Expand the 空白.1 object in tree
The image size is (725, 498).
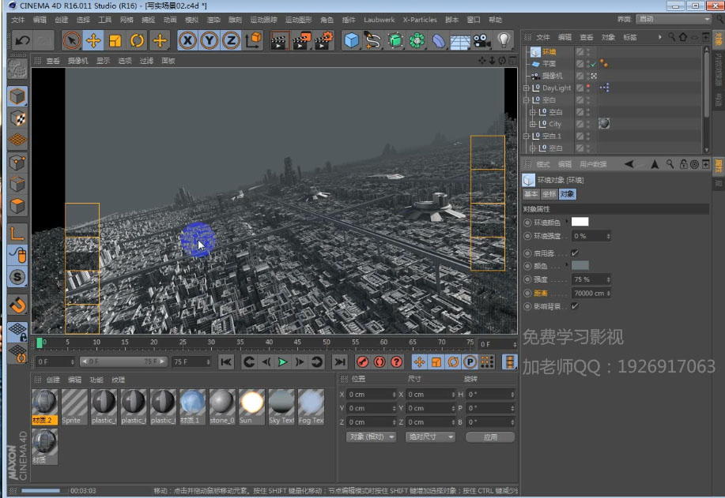pos(526,136)
